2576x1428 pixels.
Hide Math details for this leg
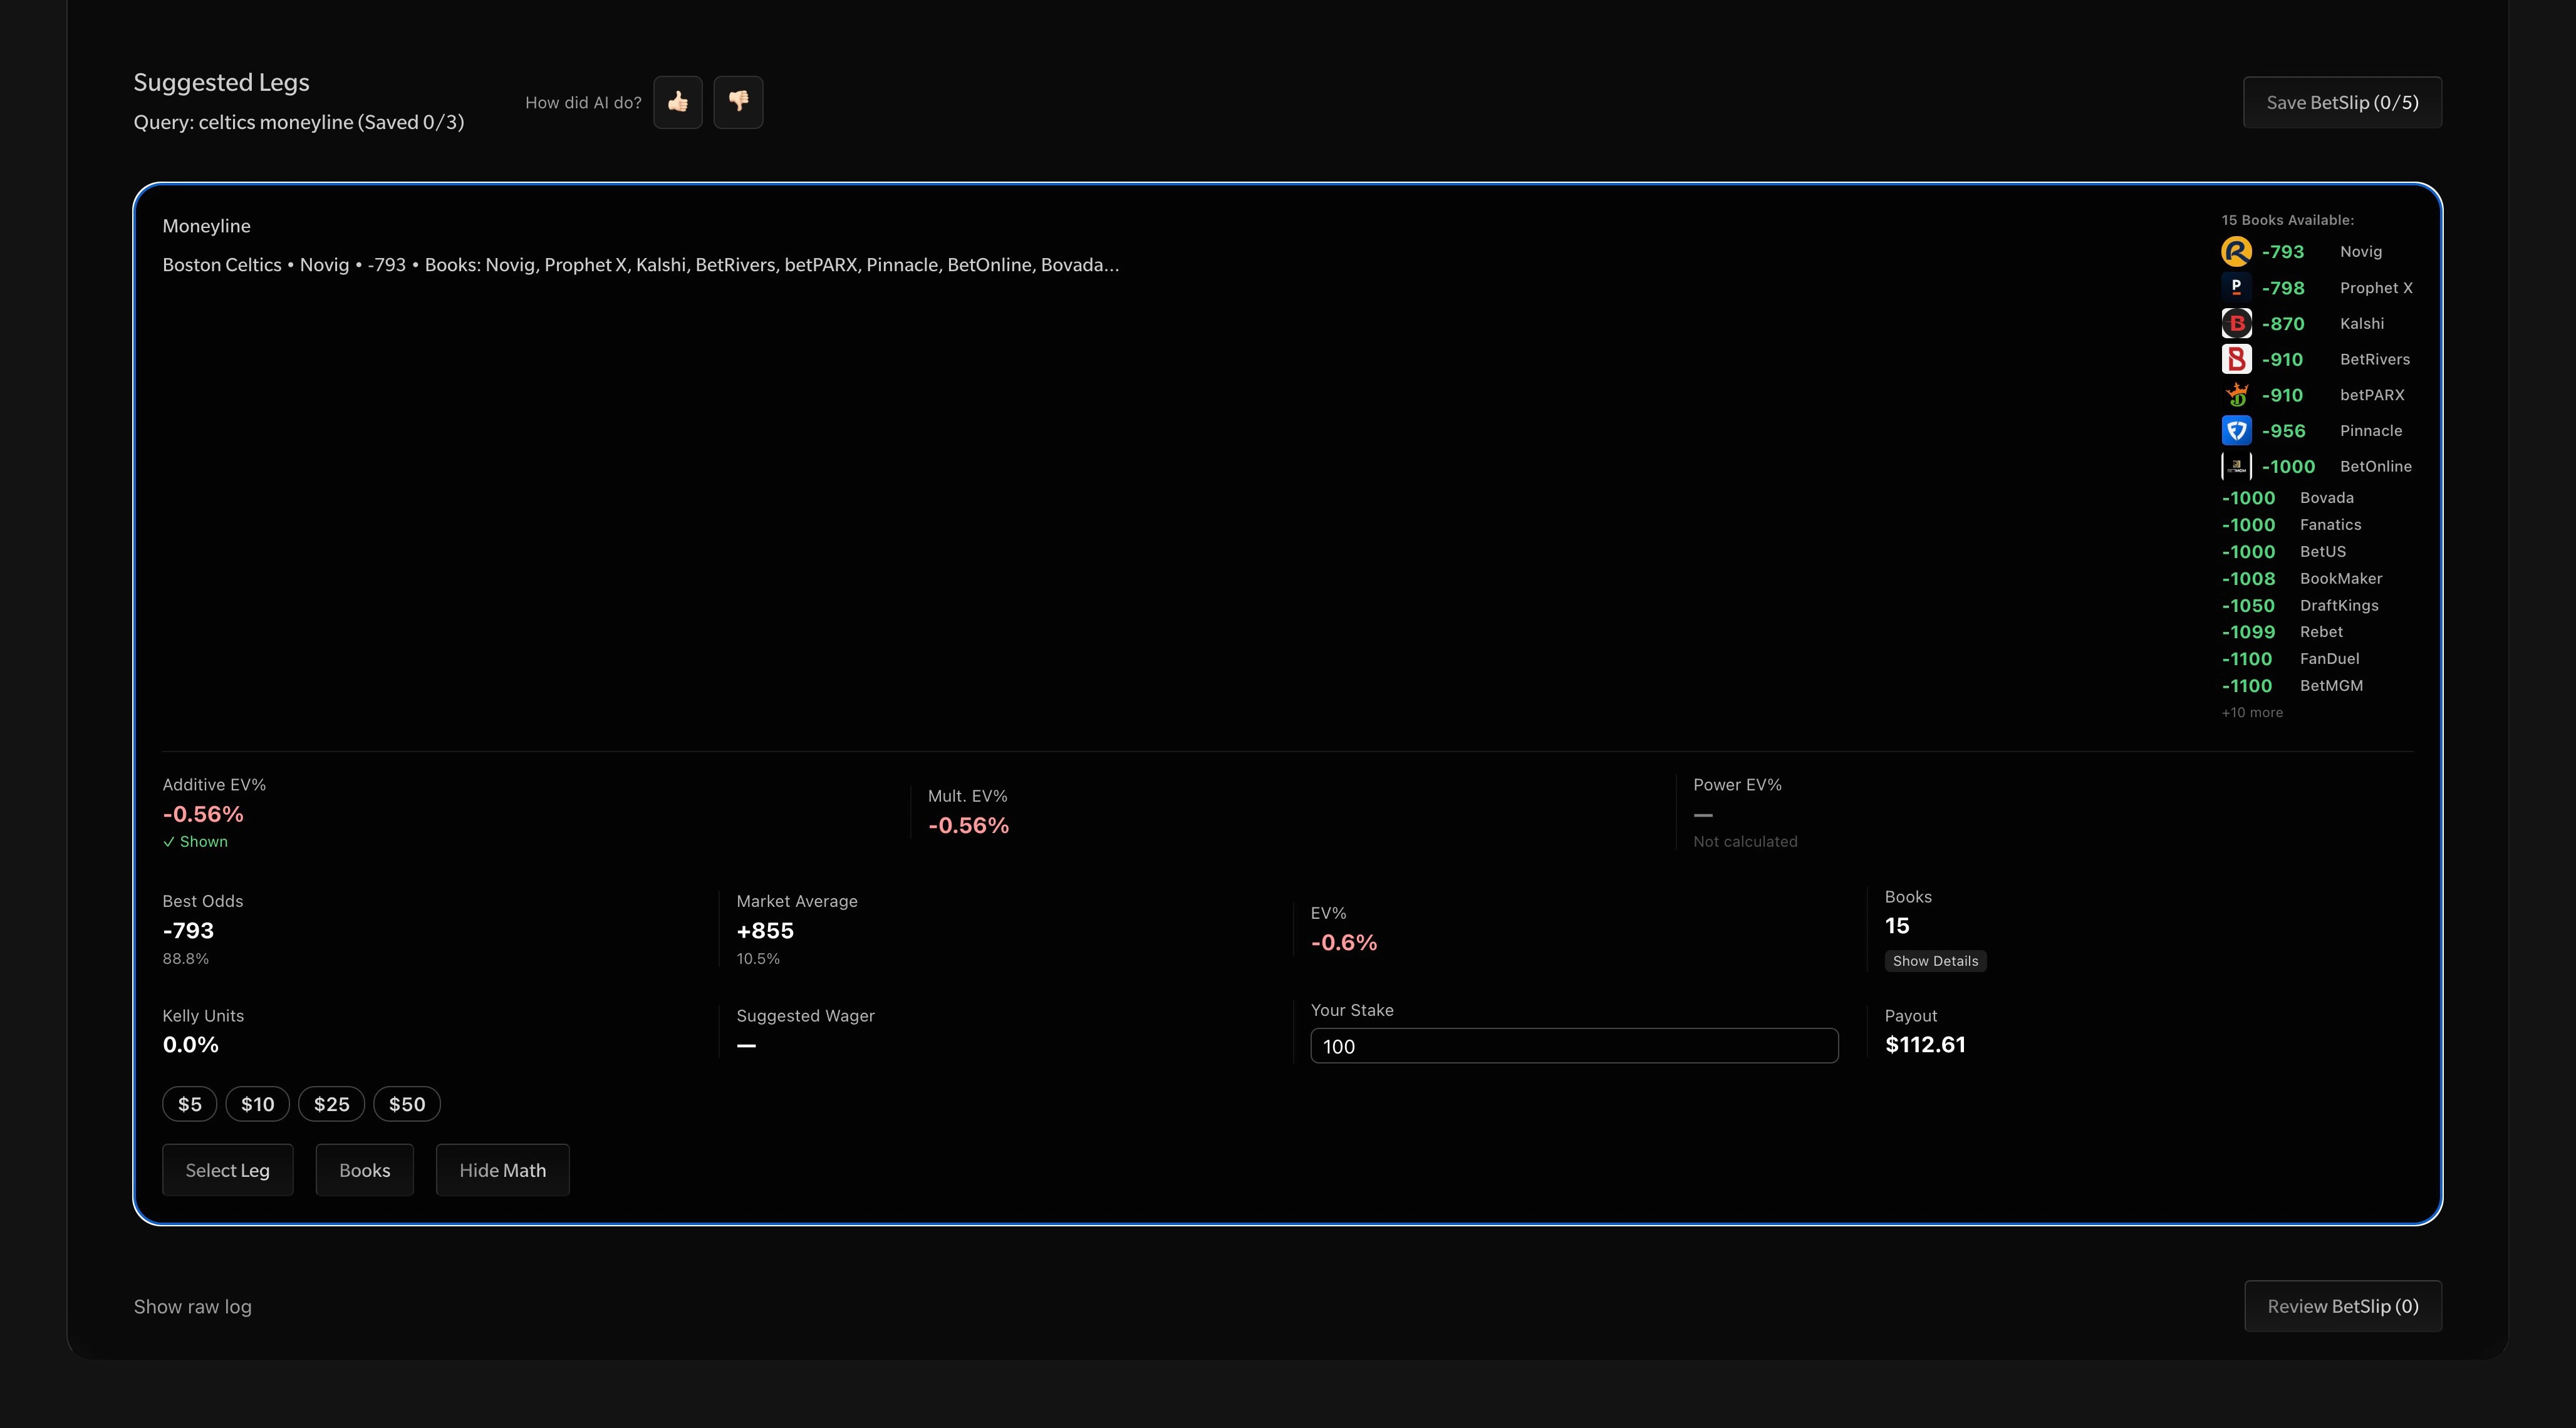(502, 1170)
